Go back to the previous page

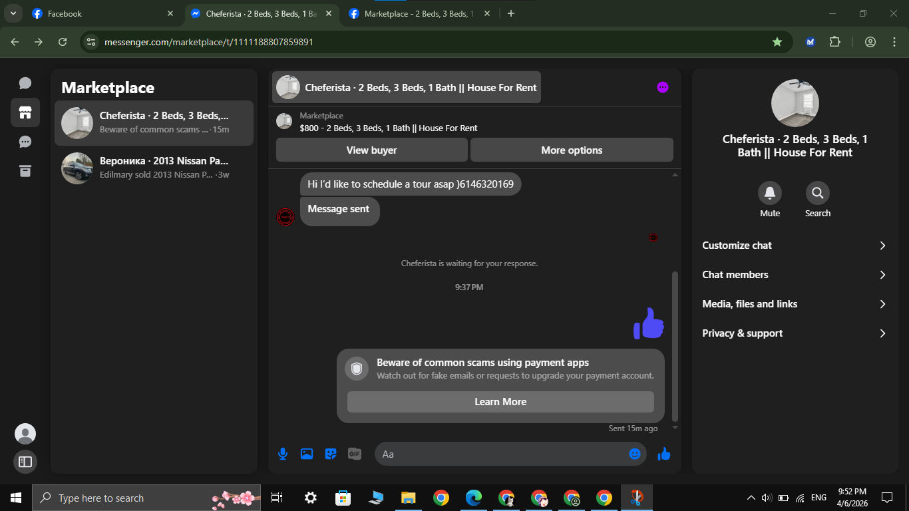pyautogui.click(x=15, y=42)
